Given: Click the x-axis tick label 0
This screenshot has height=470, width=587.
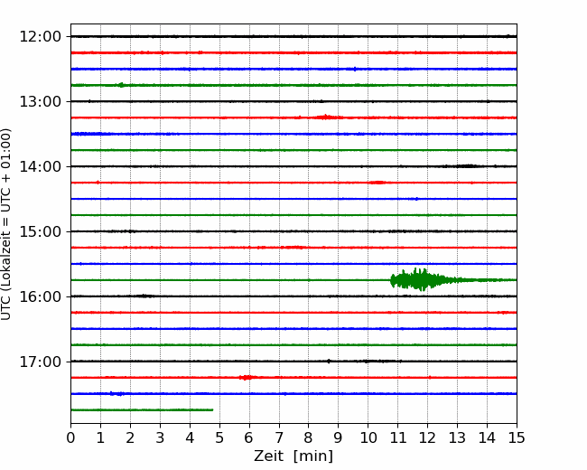Looking at the screenshot, I should point(70,437).
